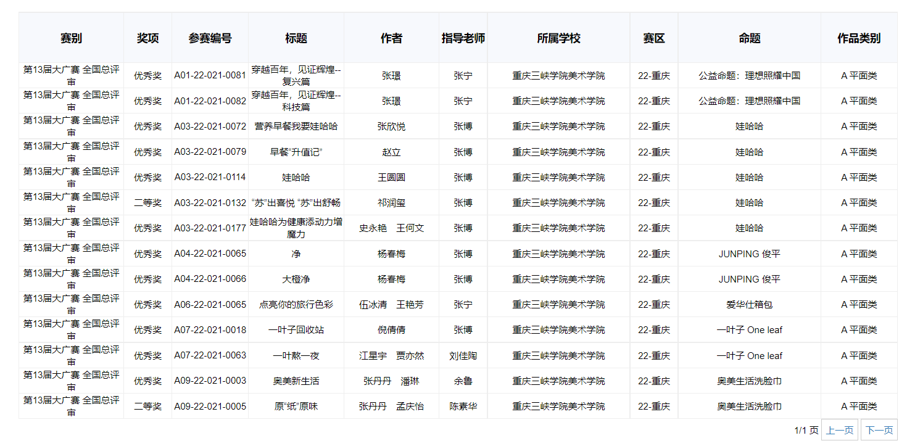Click instructor name 刘佳陶
Image resolution: width=907 pixels, height=446 pixels.
coord(463,356)
